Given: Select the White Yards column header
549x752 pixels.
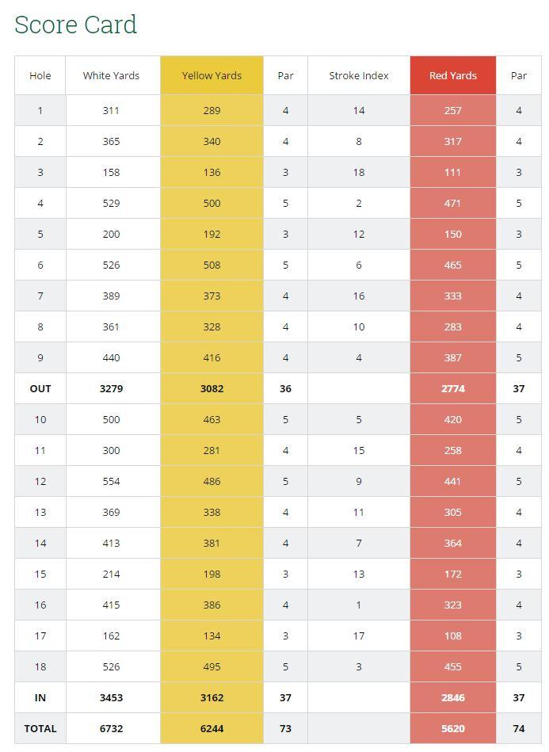Looking at the screenshot, I should 111,76.
